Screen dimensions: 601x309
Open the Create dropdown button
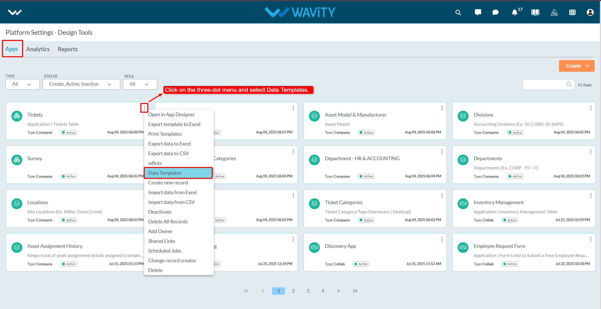[577, 66]
